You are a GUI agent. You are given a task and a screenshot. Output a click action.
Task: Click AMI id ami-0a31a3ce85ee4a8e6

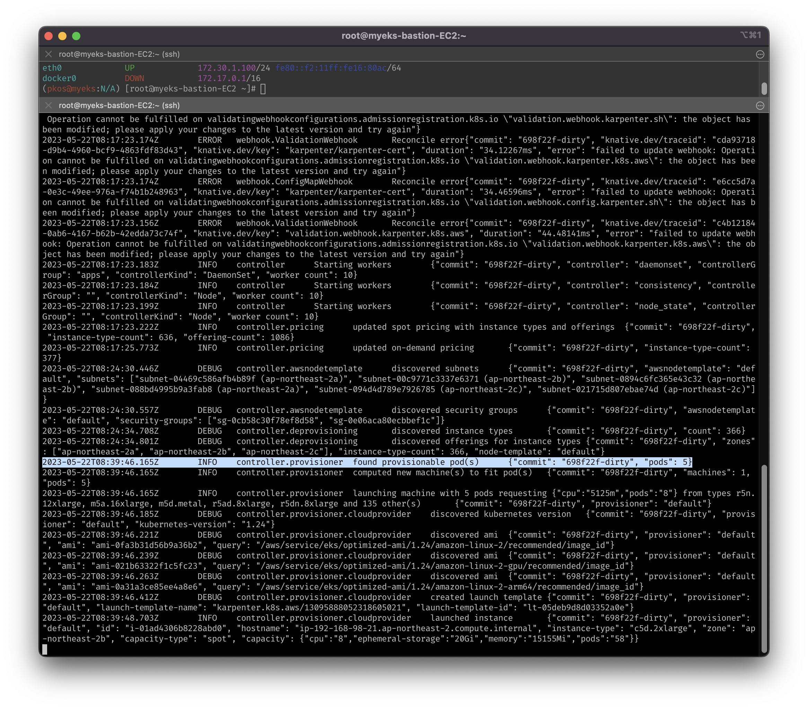147,587
